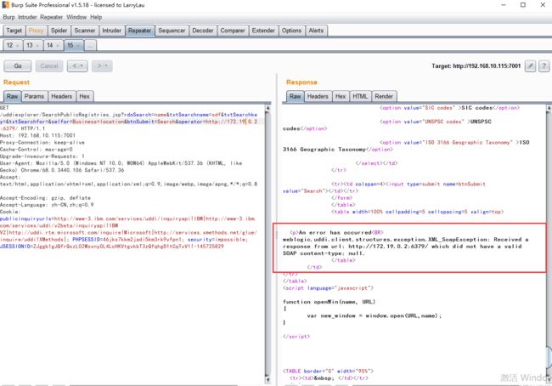Click the pencil edit target icon
Screen dimensions: 552x386
(530, 66)
